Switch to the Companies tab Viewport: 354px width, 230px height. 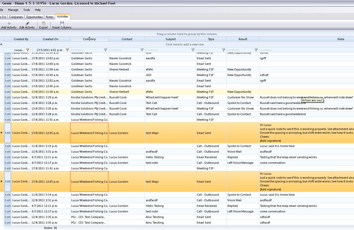click(16, 17)
